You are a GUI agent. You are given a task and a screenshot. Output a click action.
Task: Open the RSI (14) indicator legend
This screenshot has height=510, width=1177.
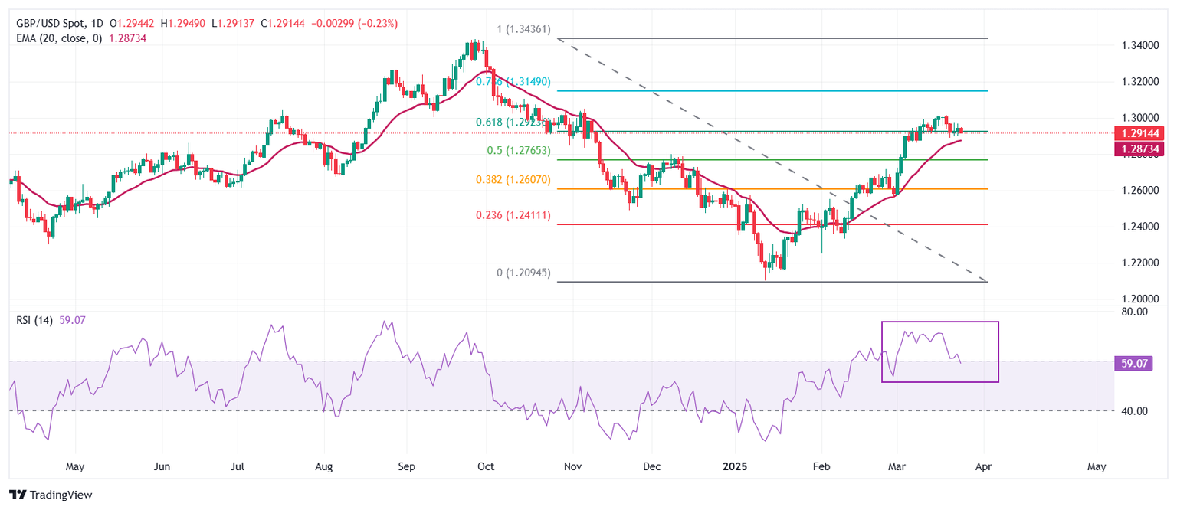tap(34, 321)
